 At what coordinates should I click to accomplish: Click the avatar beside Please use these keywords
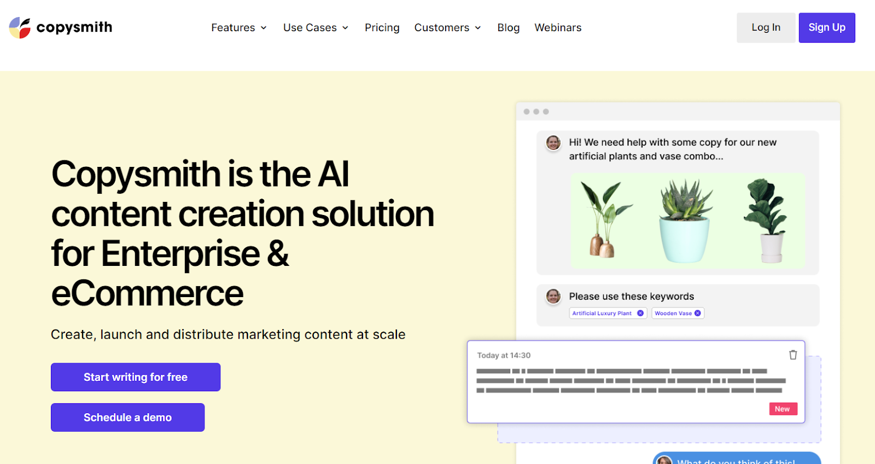[x=553, y=297]
